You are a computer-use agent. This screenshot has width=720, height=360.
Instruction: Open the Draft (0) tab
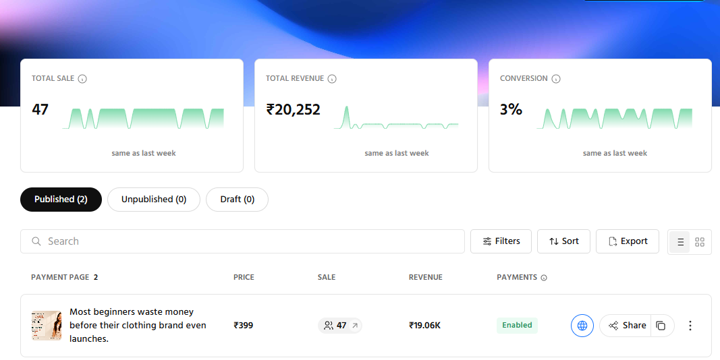tap(237, 200)
